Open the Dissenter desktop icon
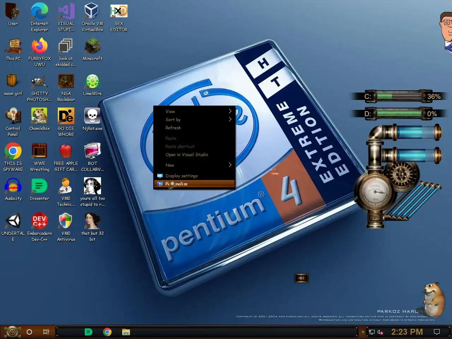452x339 pixels. point(40,189)
